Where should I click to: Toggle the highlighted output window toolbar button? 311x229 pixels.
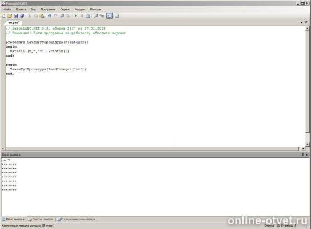110,16
